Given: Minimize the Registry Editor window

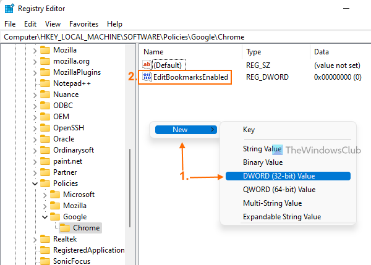Looking at the screenshot, I should [x=346, y=9].
